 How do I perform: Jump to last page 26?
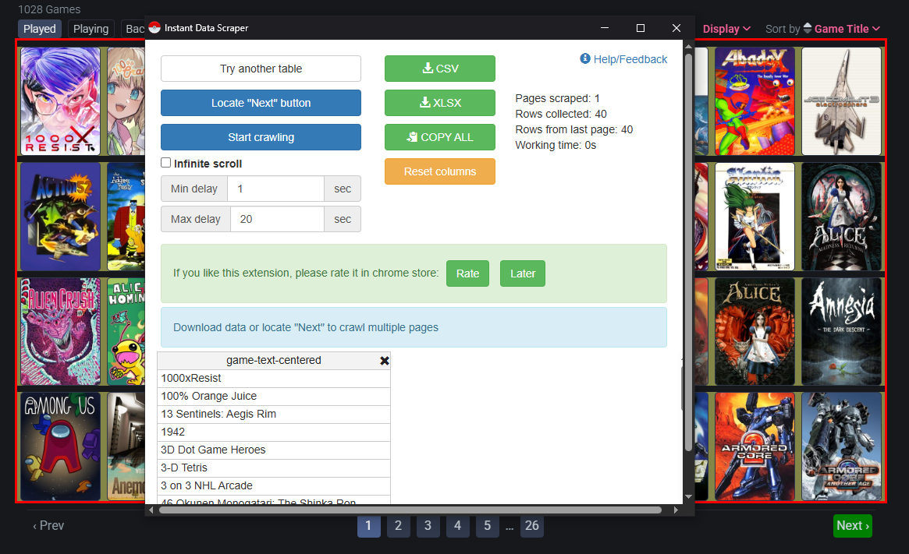click(x=532, y=526)
